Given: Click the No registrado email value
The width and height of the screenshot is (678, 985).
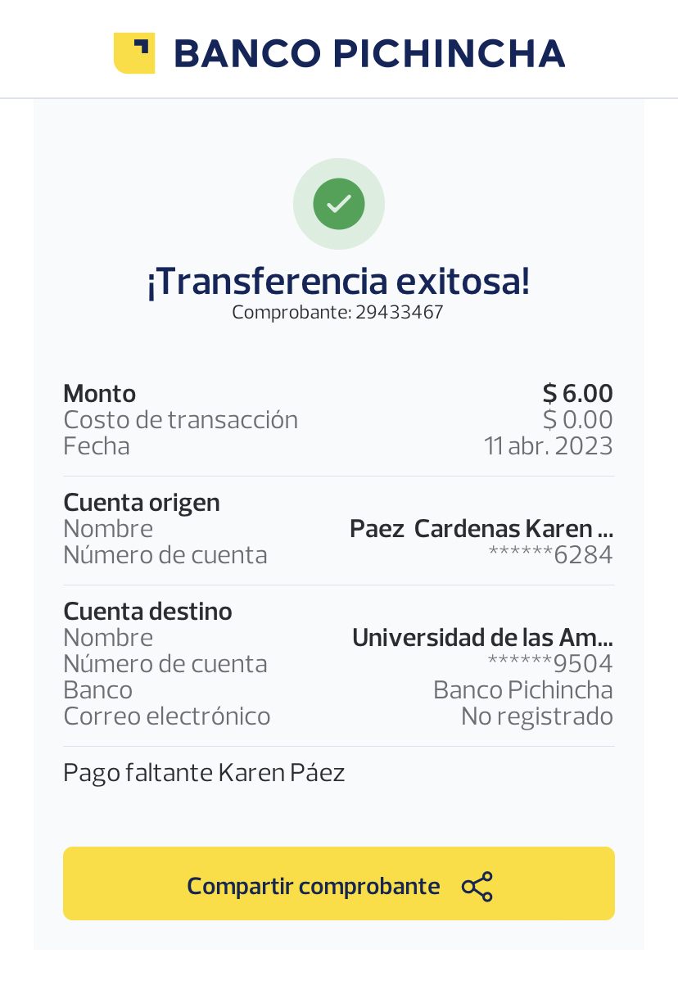Looking at the screenshot, I should tap(536, 716).
